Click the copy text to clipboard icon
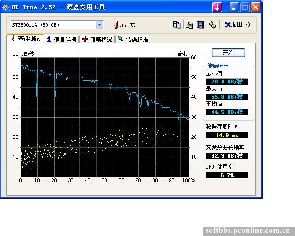295x236 pixels. [177, 24]
